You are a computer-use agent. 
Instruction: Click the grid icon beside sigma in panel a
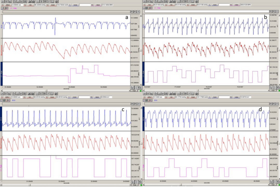[x=45, y=1]
